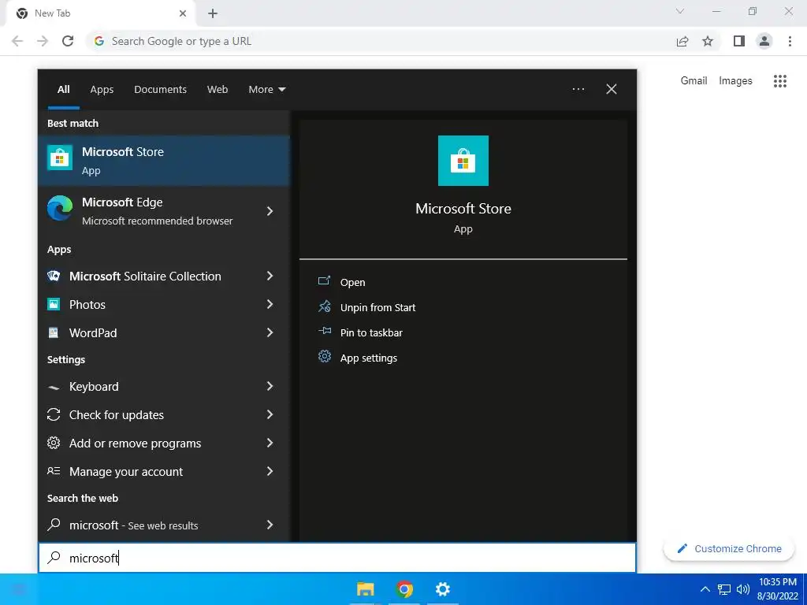Choose Unpin from Start
The width and height of the screenshot is (807, 605).
pyautogui.click(x=377, y=308)
